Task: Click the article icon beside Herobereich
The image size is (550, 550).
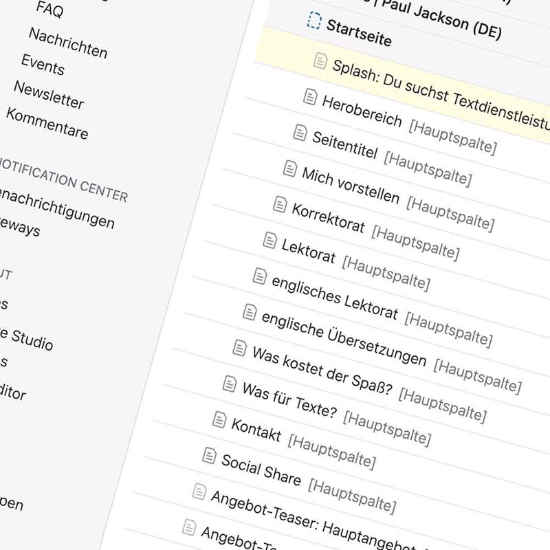Action: [x=310, y=96]
